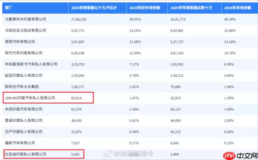This screenshot has height=160, width=258.
Task: Click the 比亚迪印度私人有限公司 cell
Action: click(25, 154)
